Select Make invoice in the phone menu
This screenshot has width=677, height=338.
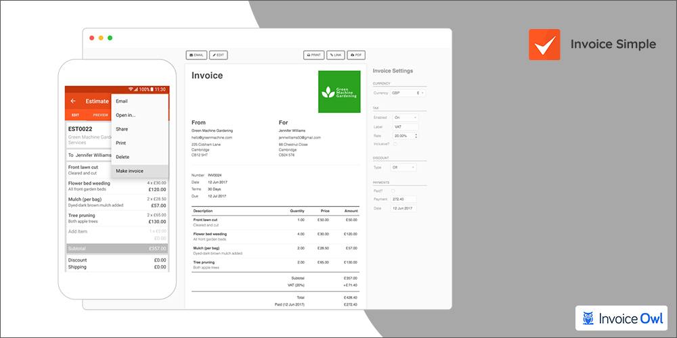[129, 171]
